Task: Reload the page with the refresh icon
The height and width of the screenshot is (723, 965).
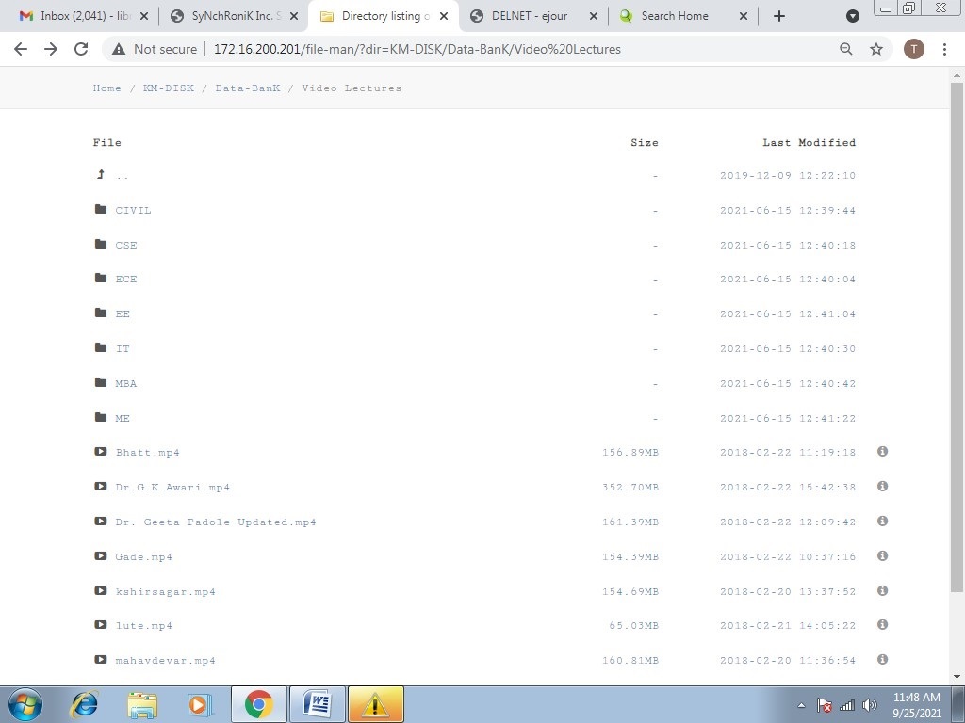Action: pos(81,49)
